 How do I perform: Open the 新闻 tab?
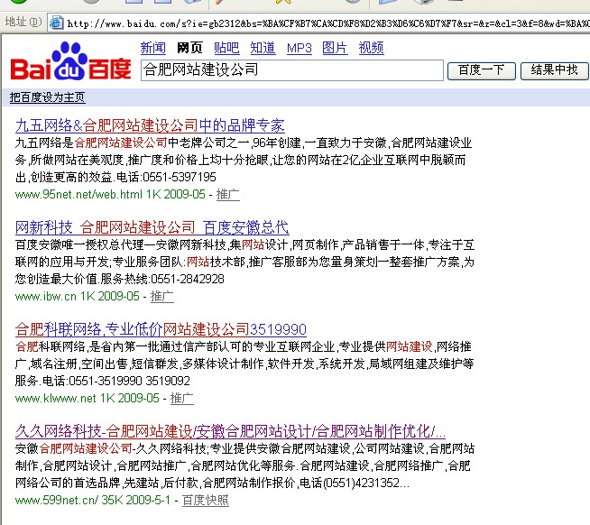(x=152, y=48)
